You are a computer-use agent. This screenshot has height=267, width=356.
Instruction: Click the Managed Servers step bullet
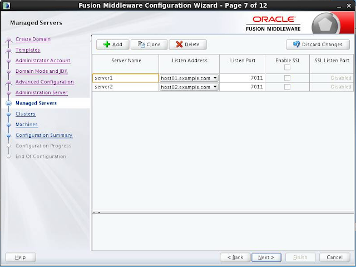pos(9,103)
